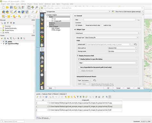This screenshot has width=152, height=123.
Task: Click the Open Layer Styling brush in Layers panel
Action: click(2, 38)
